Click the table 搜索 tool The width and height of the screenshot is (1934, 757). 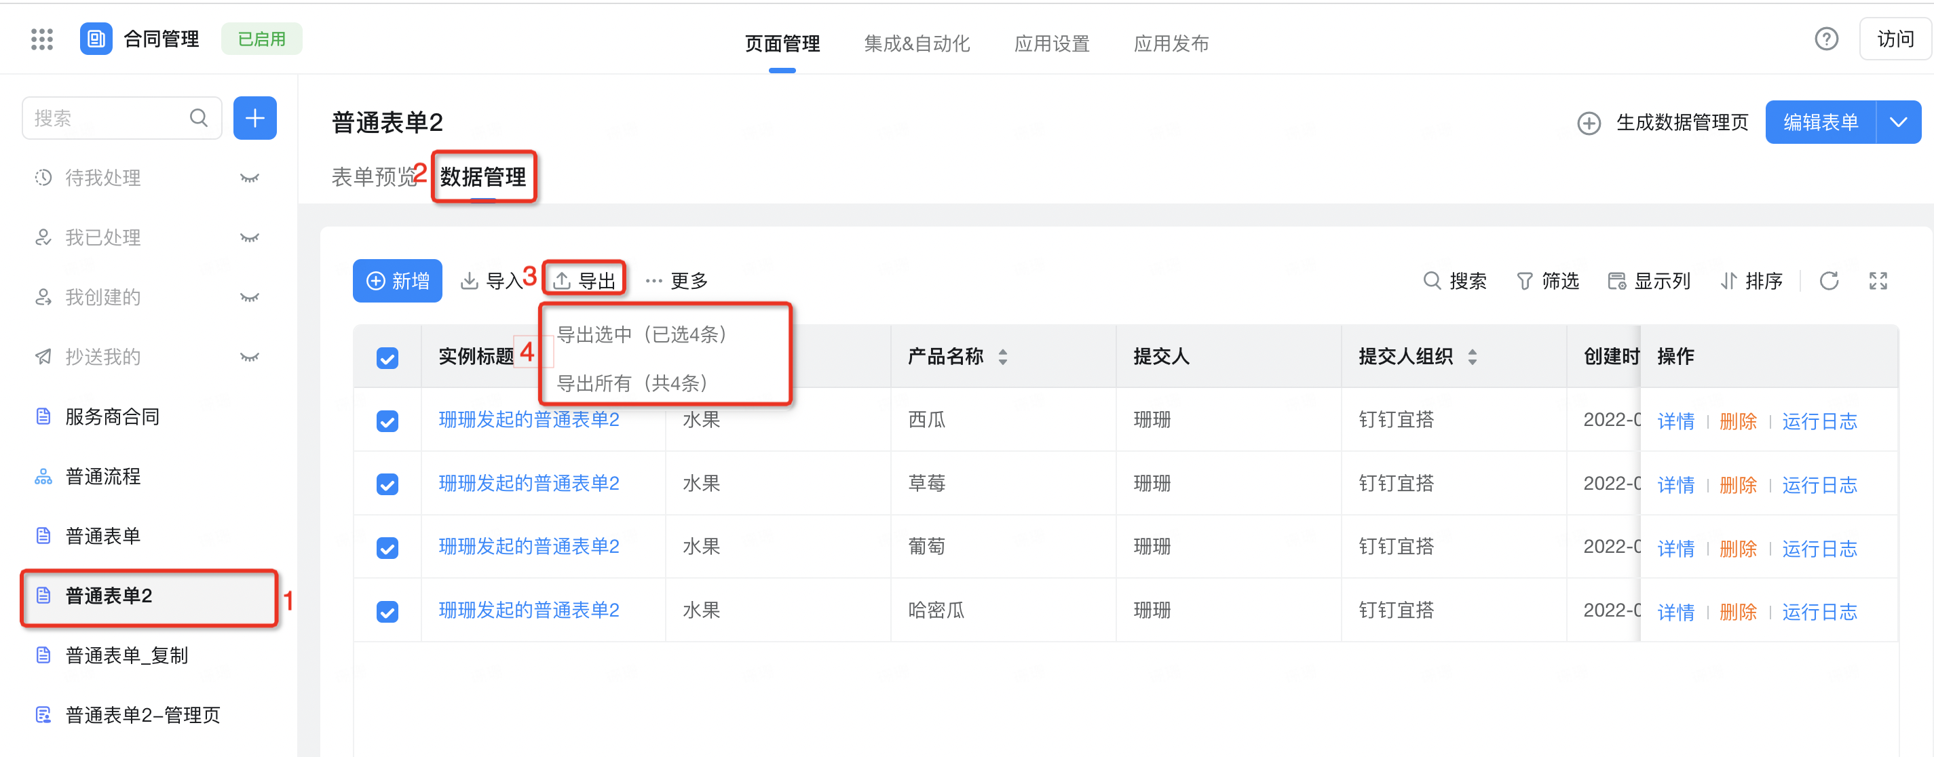(x=1454, y=282)
